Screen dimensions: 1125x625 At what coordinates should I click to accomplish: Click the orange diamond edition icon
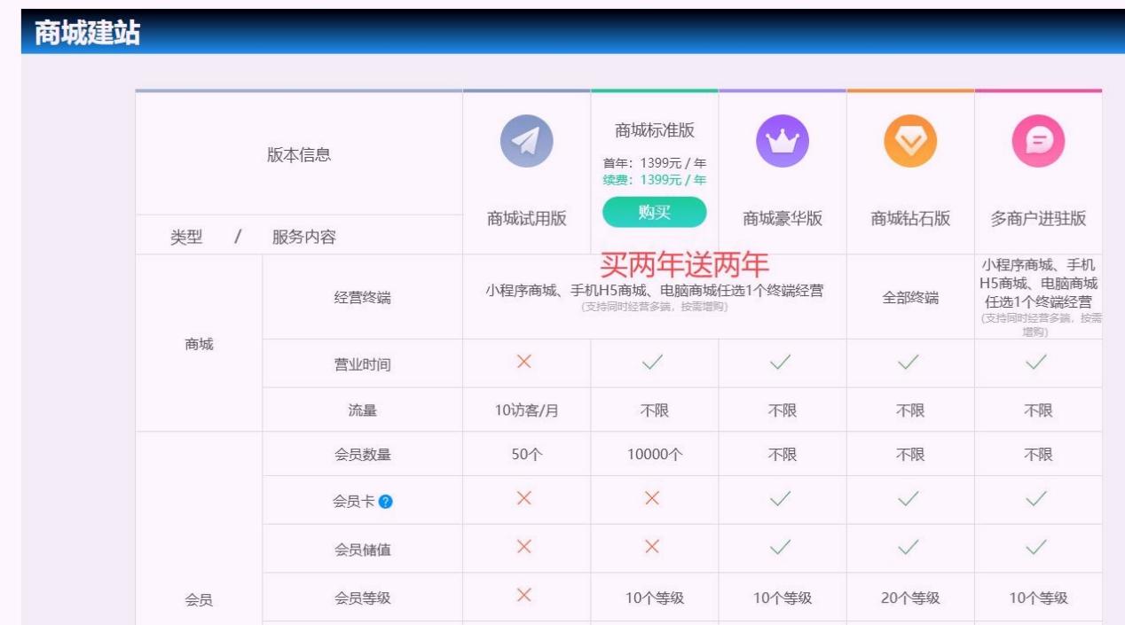(x=910, y=142)
